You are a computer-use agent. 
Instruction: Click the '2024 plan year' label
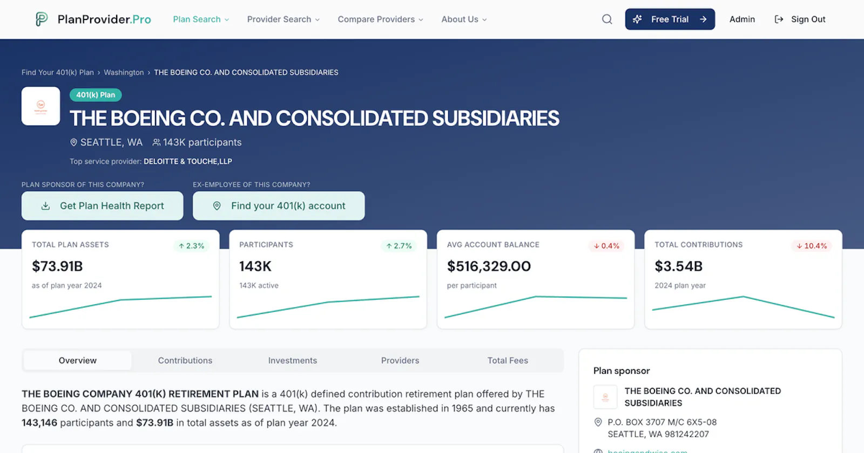click(680, 285)
